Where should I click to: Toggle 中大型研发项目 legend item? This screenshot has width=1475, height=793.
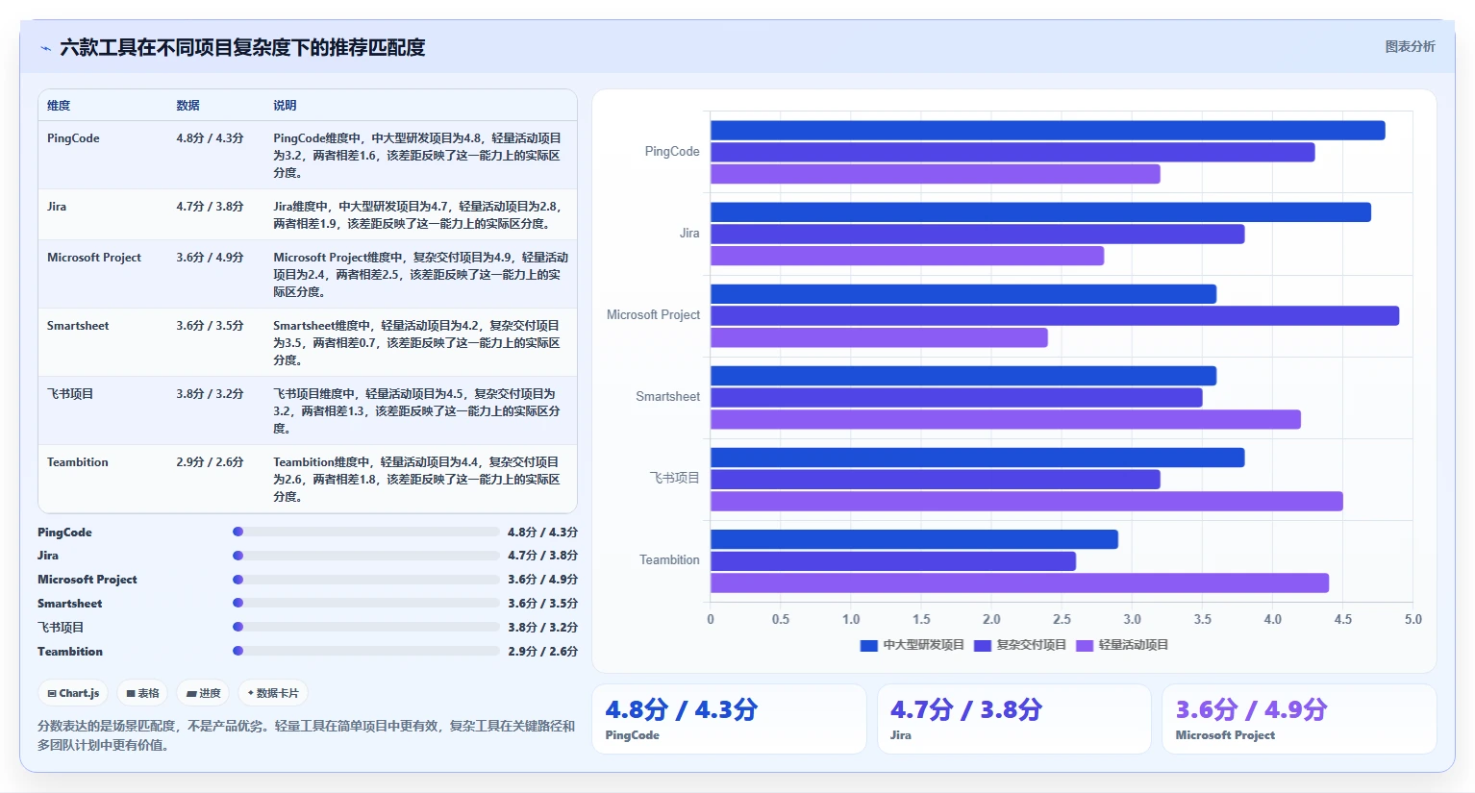(912, 645)
